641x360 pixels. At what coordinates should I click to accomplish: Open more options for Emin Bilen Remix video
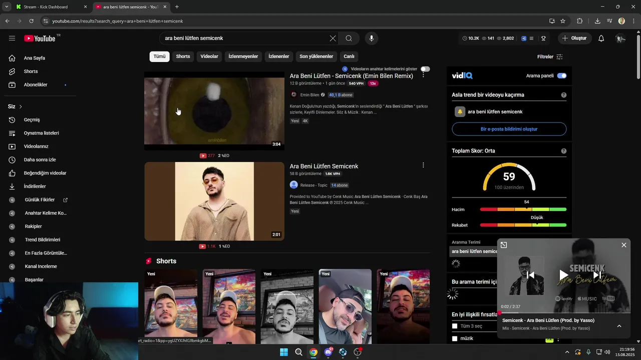(x=423, y=74)
